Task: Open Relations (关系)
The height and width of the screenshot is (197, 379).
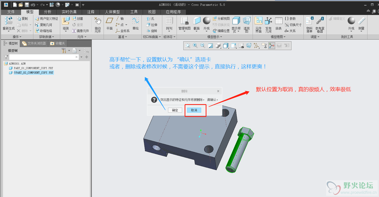Action: click(x=290, y=31)
